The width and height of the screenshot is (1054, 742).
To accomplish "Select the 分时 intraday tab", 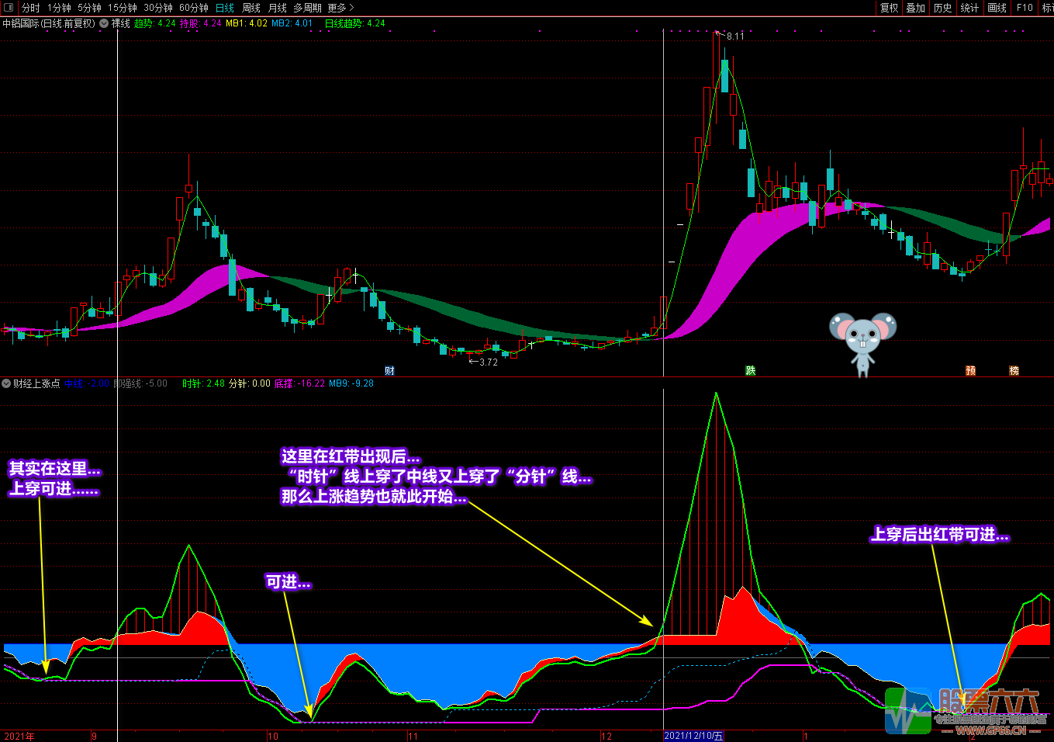I will click(31, 8).
